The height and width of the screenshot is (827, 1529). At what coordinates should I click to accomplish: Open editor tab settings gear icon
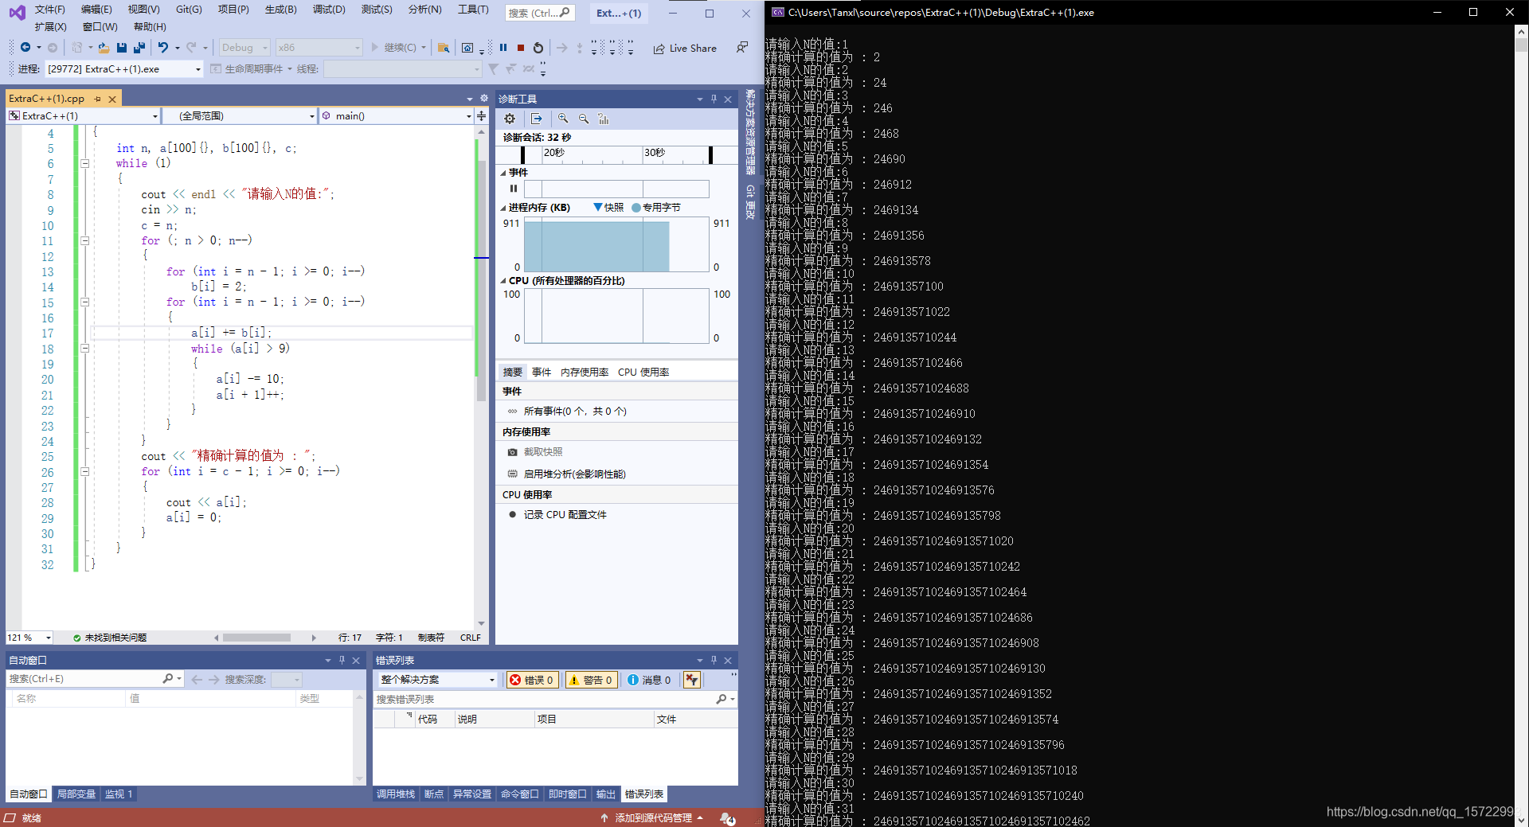483,99
